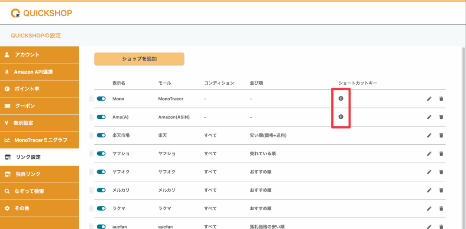The height and width of the screenshot is (229, 466).
Task: Delete the ヤフショ shop entry
Action: click(441, 154)
